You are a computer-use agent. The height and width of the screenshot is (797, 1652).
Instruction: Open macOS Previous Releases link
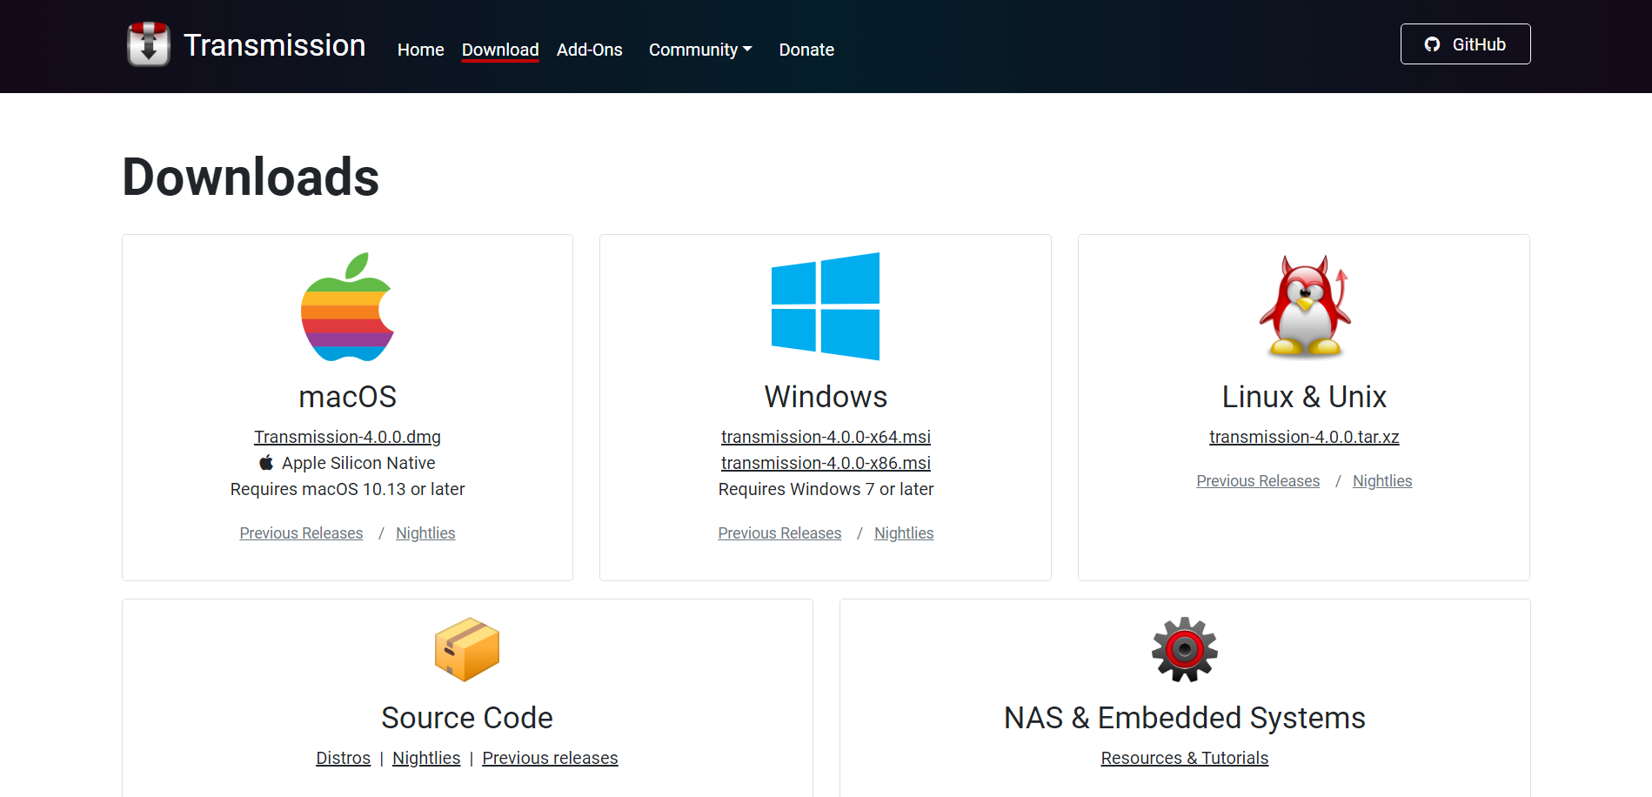(x=301, y=533)
